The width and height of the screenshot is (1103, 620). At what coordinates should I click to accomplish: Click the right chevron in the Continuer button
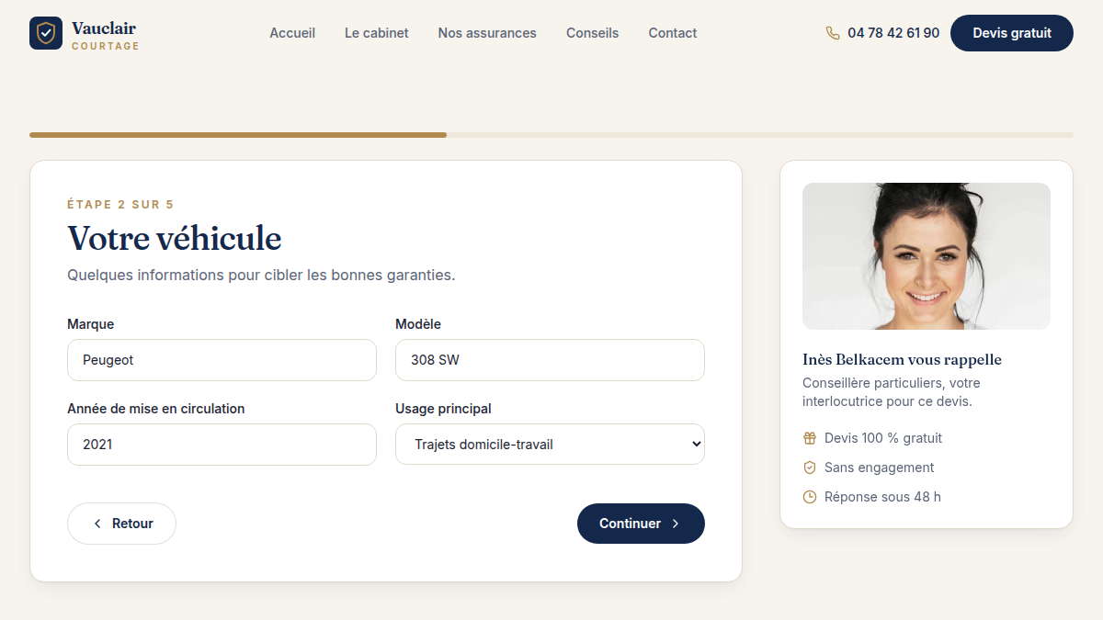tap(676, 524)
